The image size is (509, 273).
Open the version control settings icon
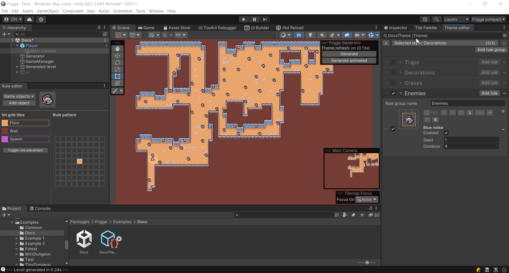click(41, 19)
